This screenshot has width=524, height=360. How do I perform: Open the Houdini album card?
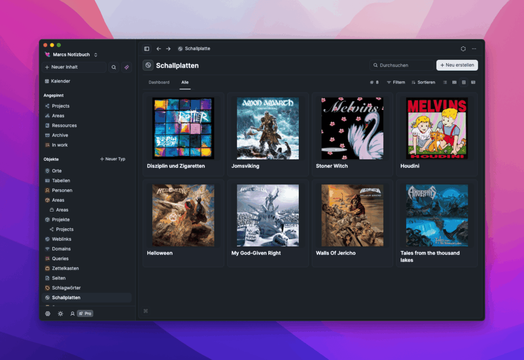(x=437, y=135)
